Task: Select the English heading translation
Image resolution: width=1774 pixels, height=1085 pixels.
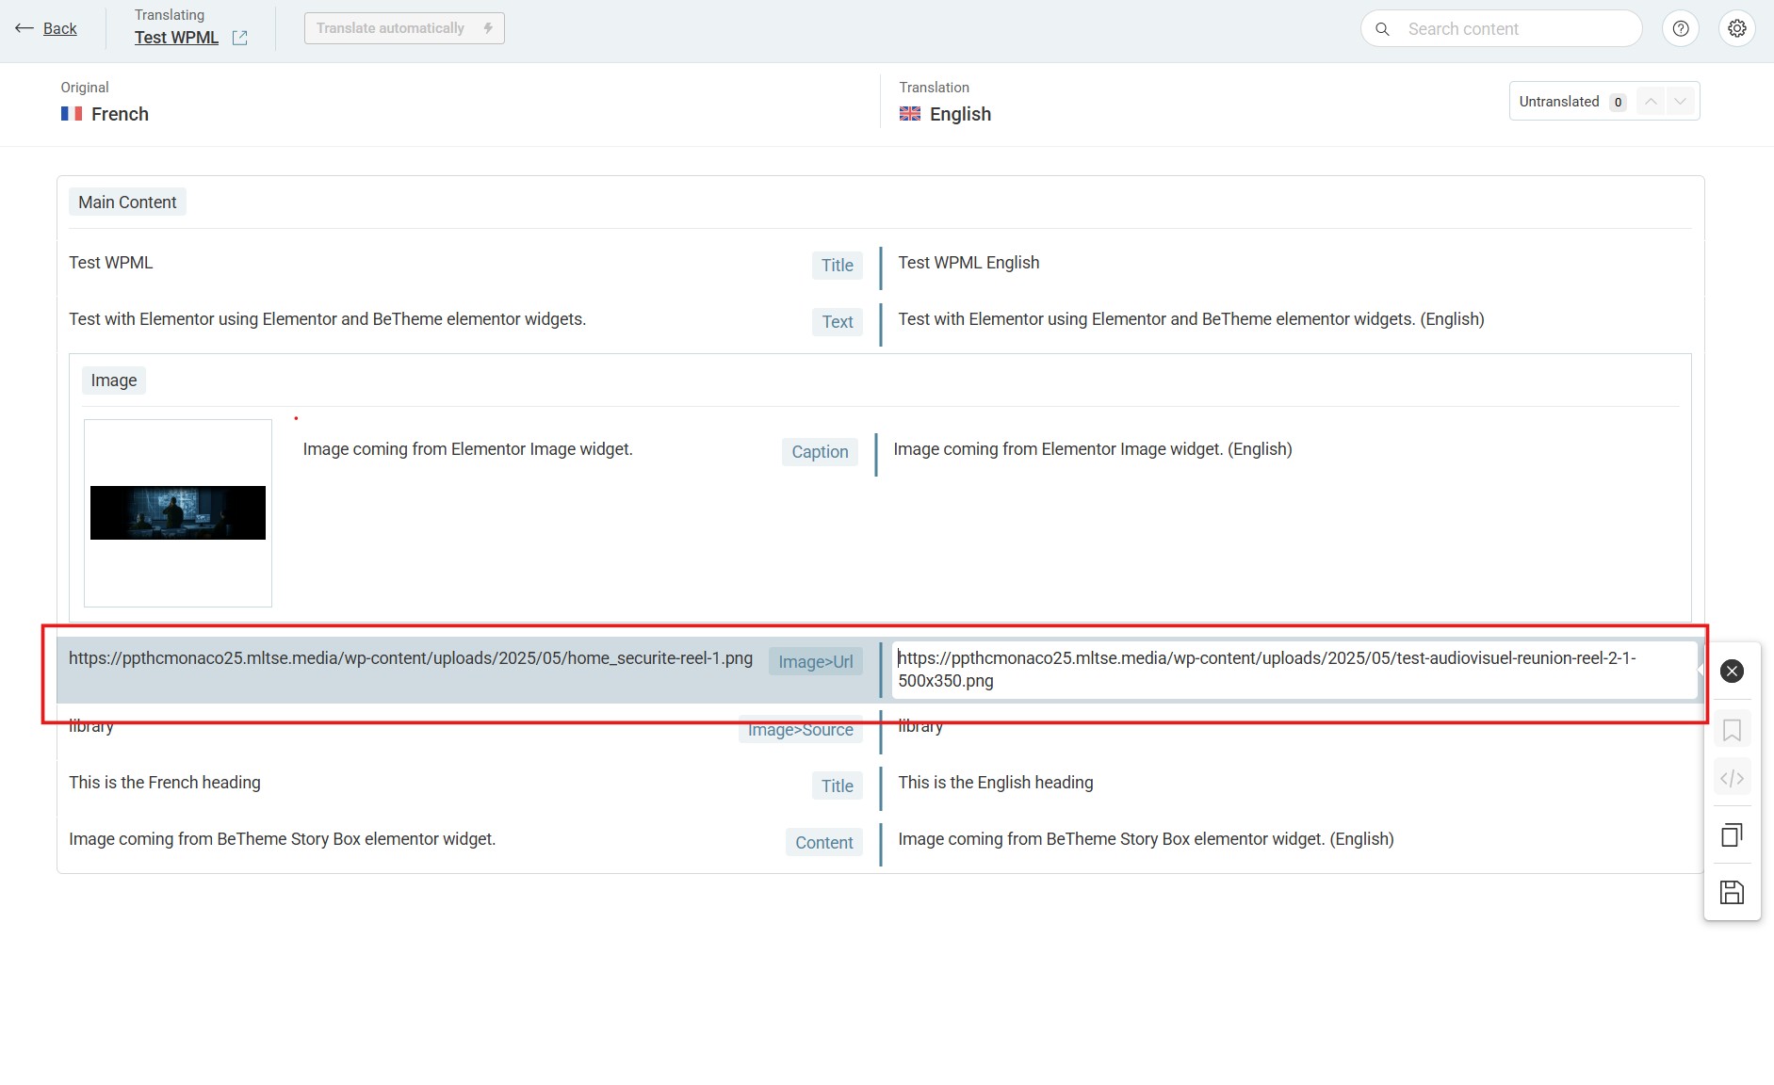Action: coord(996,783)
